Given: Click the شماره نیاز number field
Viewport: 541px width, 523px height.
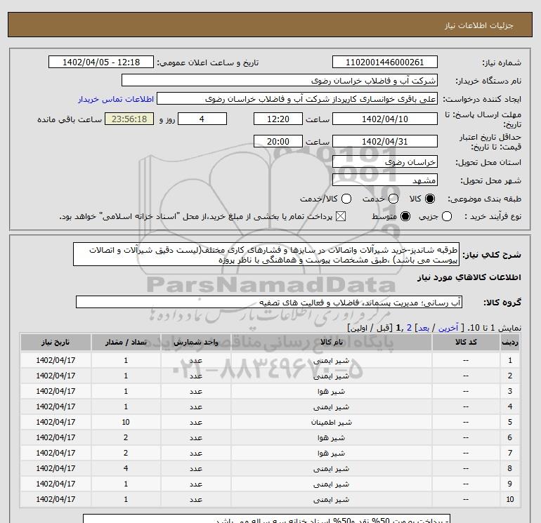Looking at the screenshot, I should tap(385, 62).
